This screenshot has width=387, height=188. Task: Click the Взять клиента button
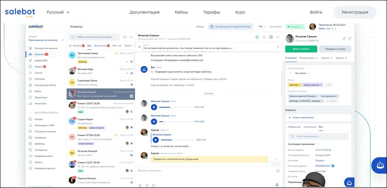(x=301, y=49)
